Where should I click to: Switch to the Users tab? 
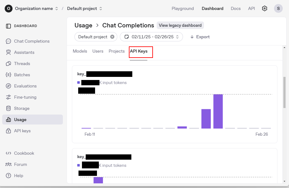point(98,51)
